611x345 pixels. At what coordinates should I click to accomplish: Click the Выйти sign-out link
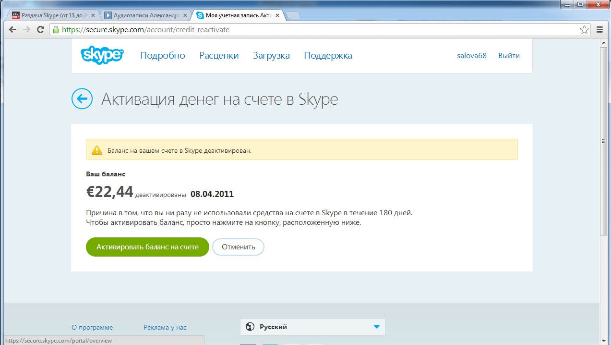tap(509, 56)
